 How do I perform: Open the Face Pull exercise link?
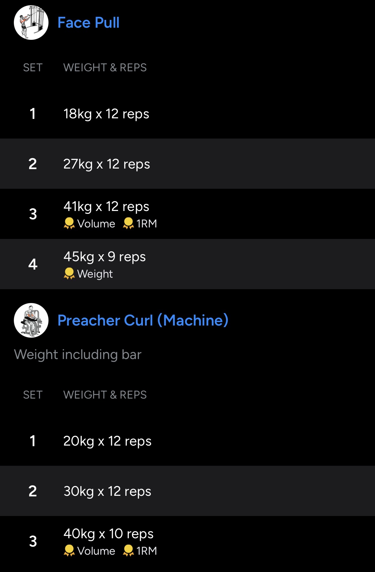(x=88, y=23)
